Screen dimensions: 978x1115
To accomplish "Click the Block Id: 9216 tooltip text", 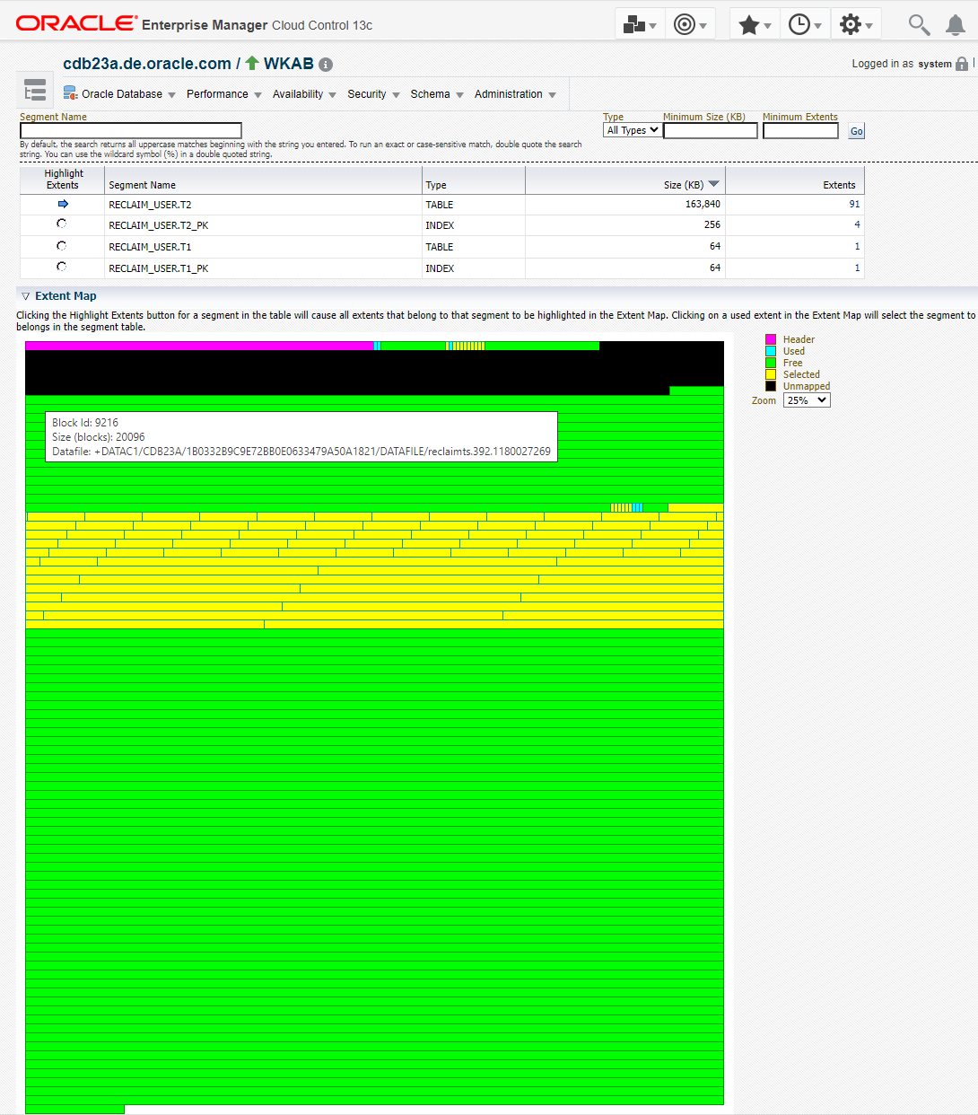I will 85,423.
